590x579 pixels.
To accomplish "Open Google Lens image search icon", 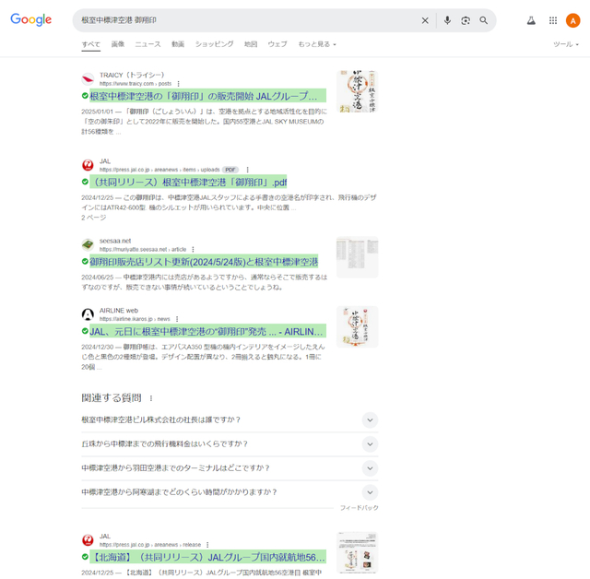I will pyautogui.click(x=466, y=20).
